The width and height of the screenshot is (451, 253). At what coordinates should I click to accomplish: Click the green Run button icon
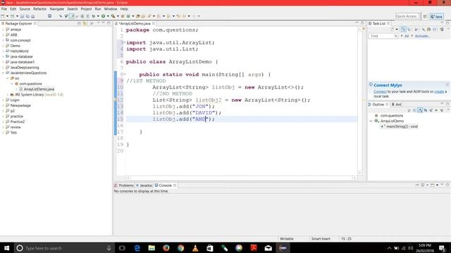click(x=103, y=16)
